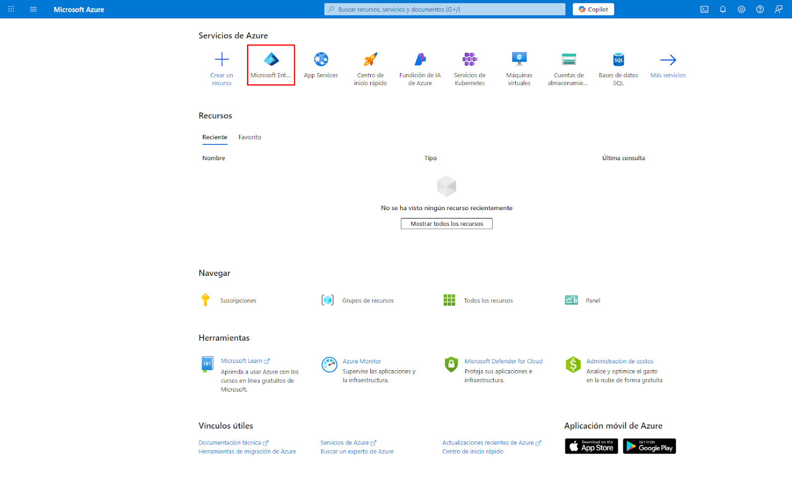Click Mostrar todos los recursos button
792x479 pixels.
pyautogui.click(x=446, y=224)
